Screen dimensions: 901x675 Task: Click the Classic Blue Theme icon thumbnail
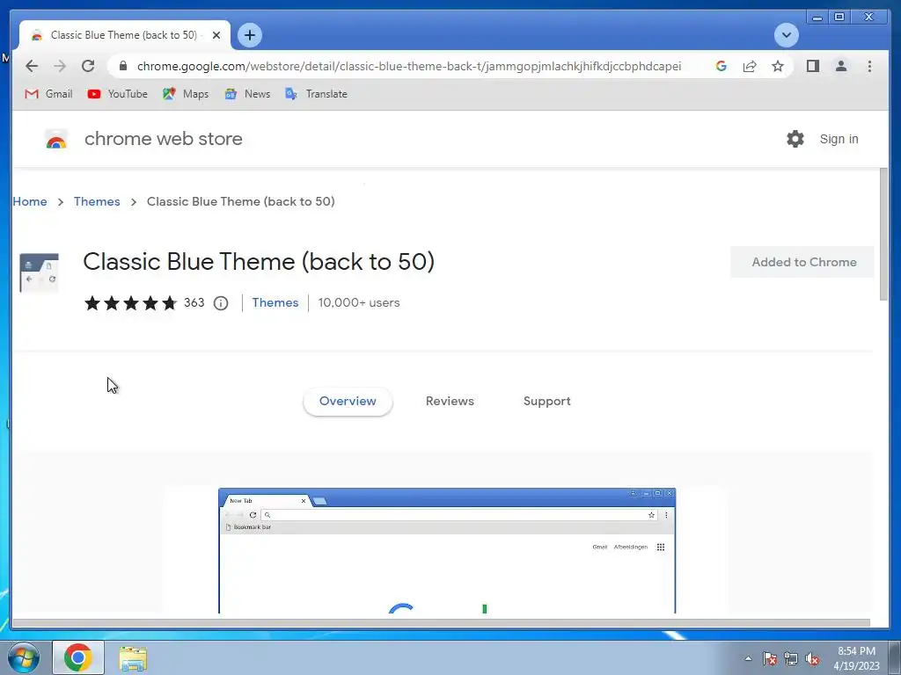click(39, 272)
